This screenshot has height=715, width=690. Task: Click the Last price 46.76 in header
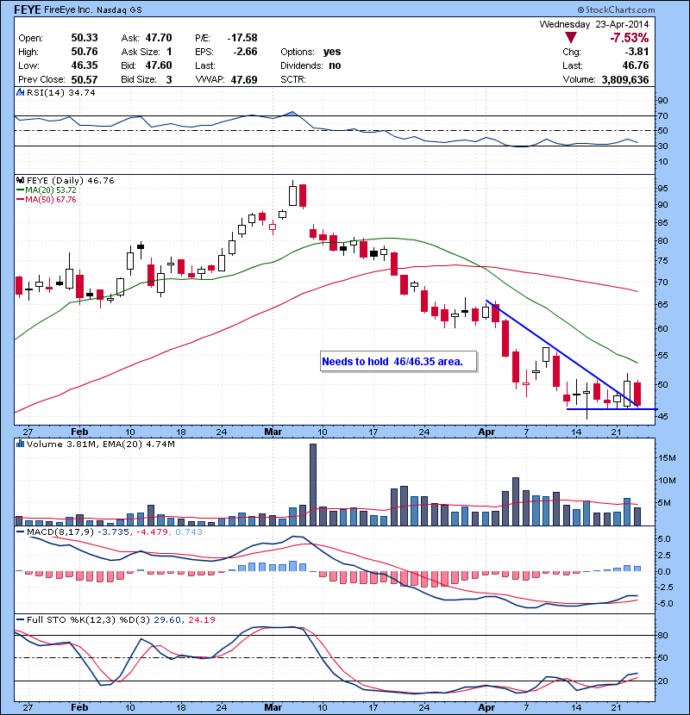[636, 65]
